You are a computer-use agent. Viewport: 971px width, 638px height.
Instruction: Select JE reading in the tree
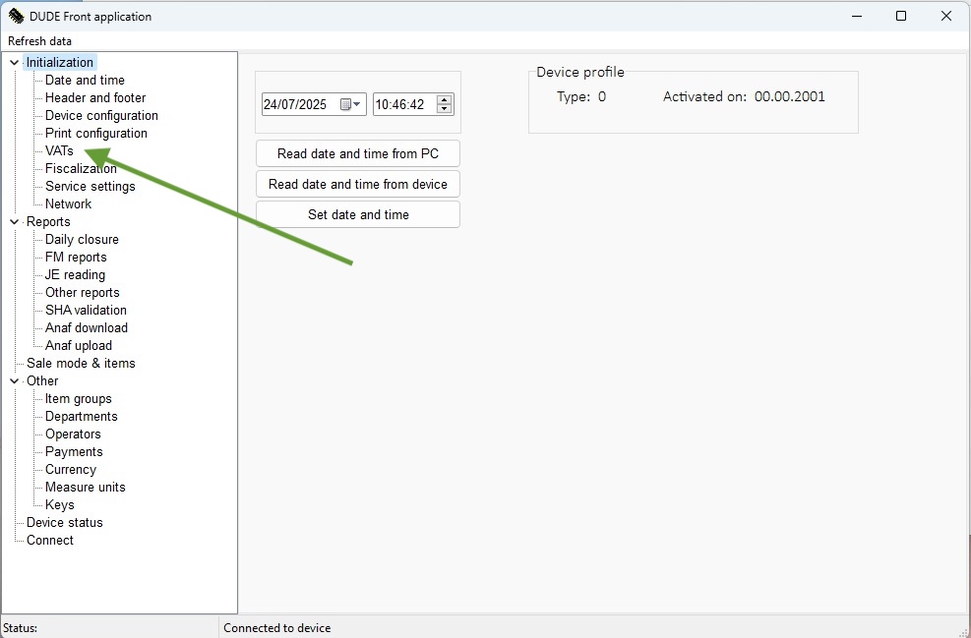click(x=75, y=274)
